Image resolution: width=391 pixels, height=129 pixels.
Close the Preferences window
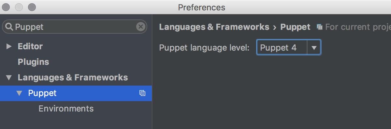pos(6,7)
